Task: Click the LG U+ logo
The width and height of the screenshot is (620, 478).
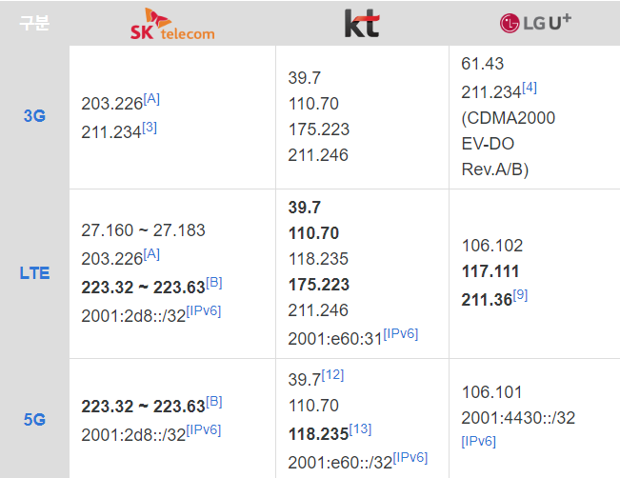Action: (534, 22)
